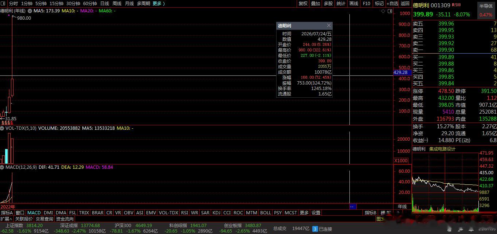Select the RSI indicator tab
The width and height of the screenshot is (497, 234).
tap(185, 213)
